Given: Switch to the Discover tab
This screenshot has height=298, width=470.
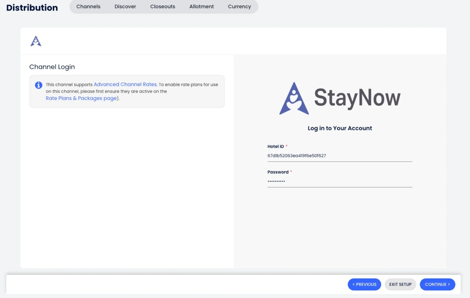Looking at the screenshot, I should click(125, 6).
